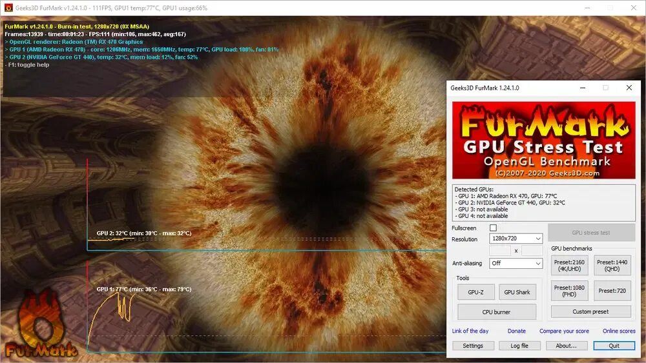Click the GPU 1: 77°C graph label
646x363 pixels.
(x=144, y=289)
